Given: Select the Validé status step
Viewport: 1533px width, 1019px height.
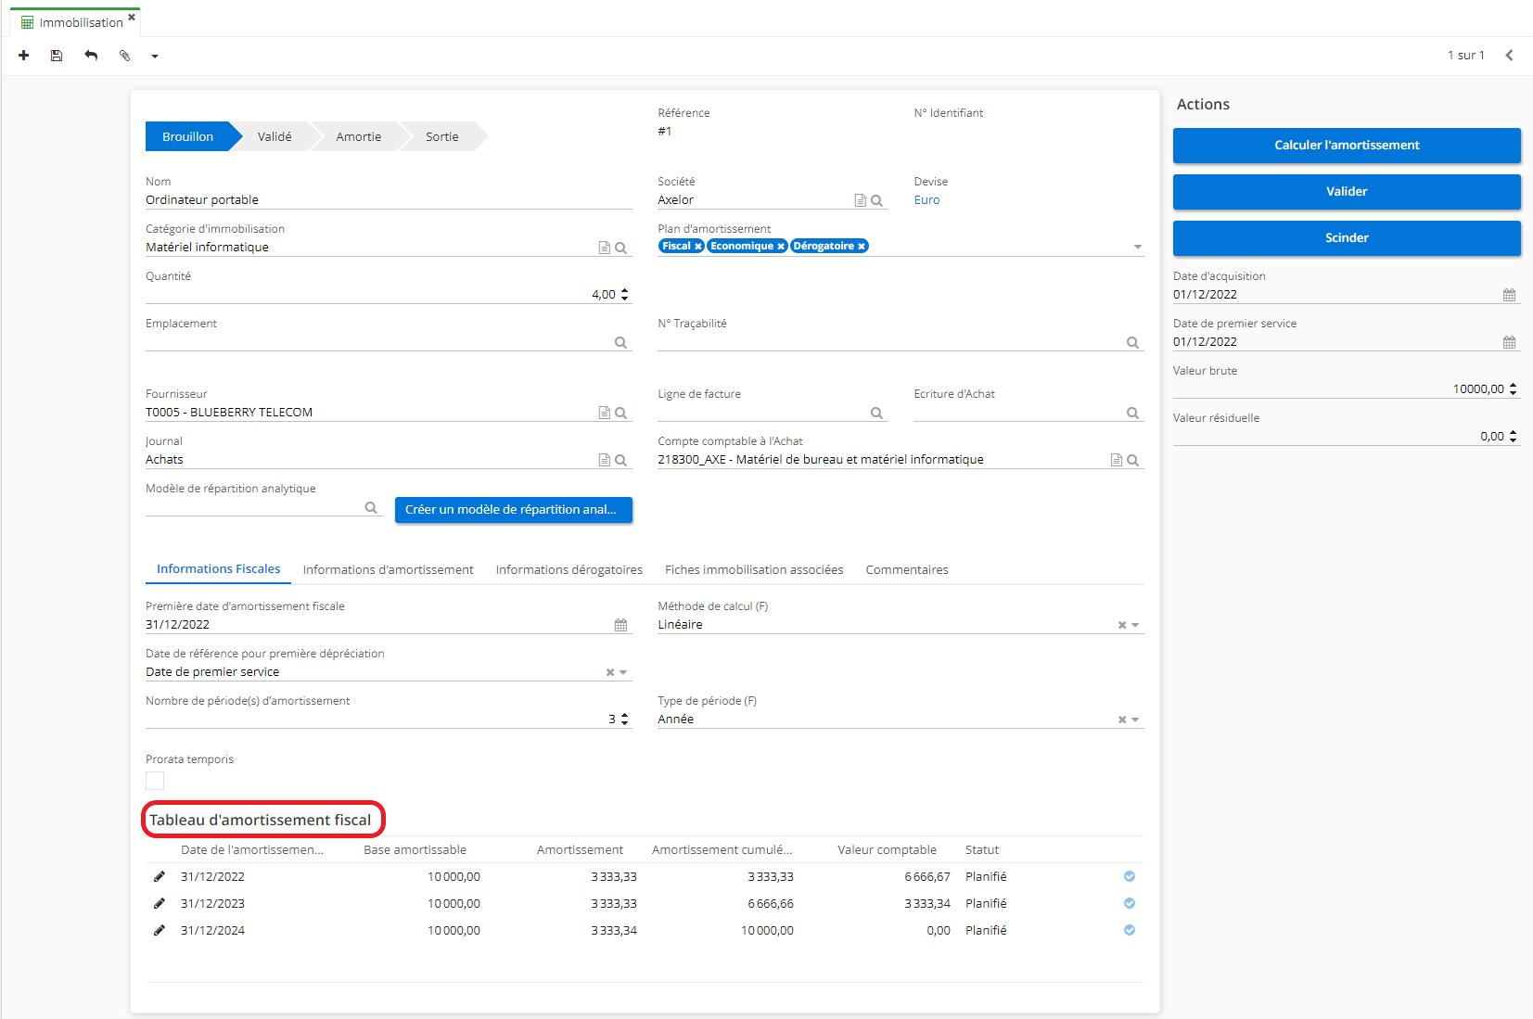Looking at the screenshot, I should pos(275,137).
